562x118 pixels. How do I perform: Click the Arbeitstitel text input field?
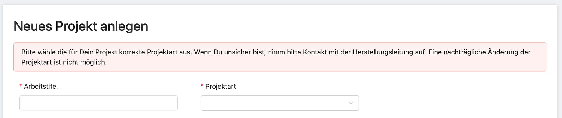pos(98,103)
